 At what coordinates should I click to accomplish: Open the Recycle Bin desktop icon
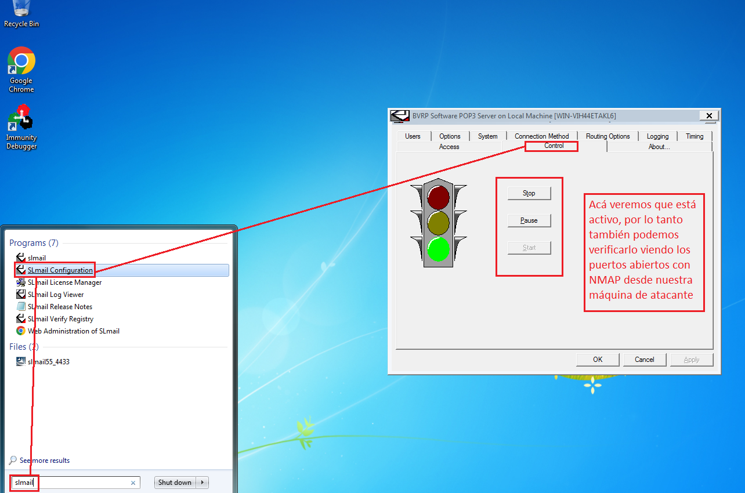click(x=21, y=12)
